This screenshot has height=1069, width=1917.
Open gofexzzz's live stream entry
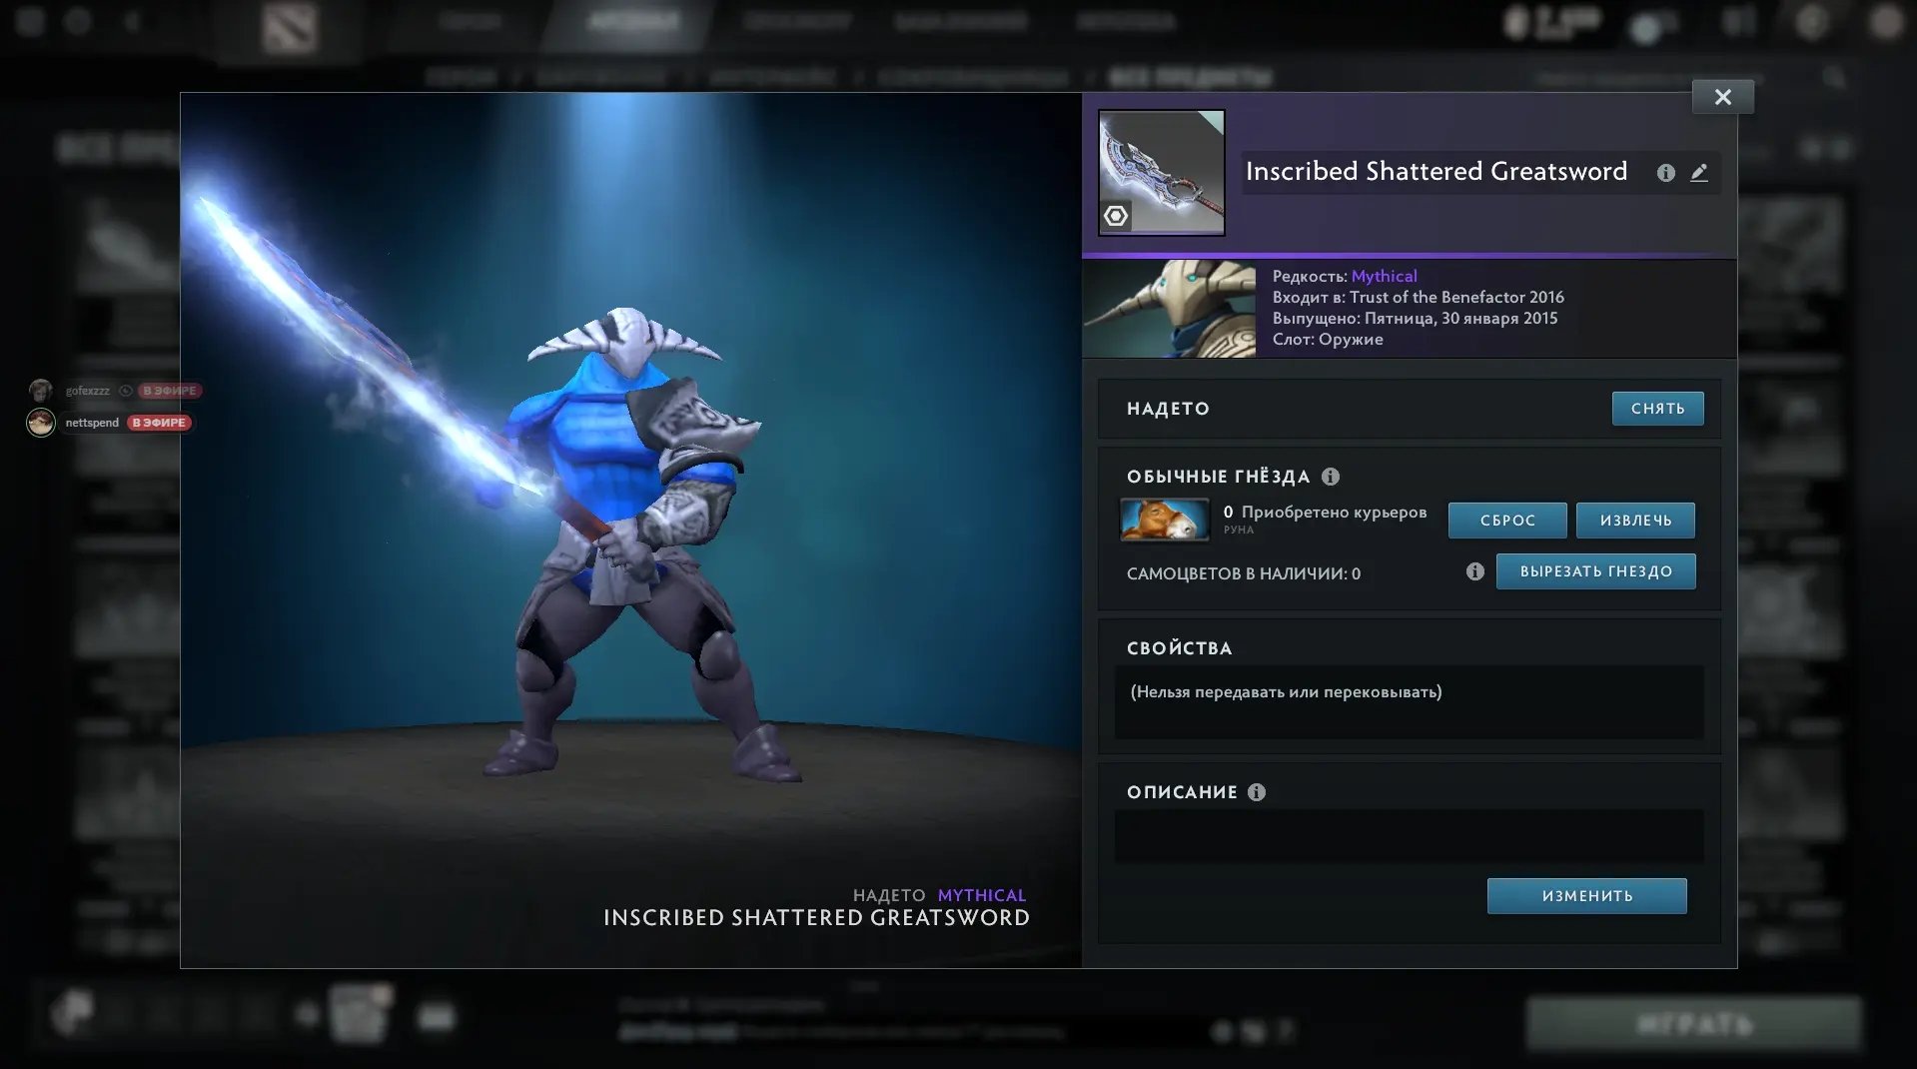coord(115,391)
